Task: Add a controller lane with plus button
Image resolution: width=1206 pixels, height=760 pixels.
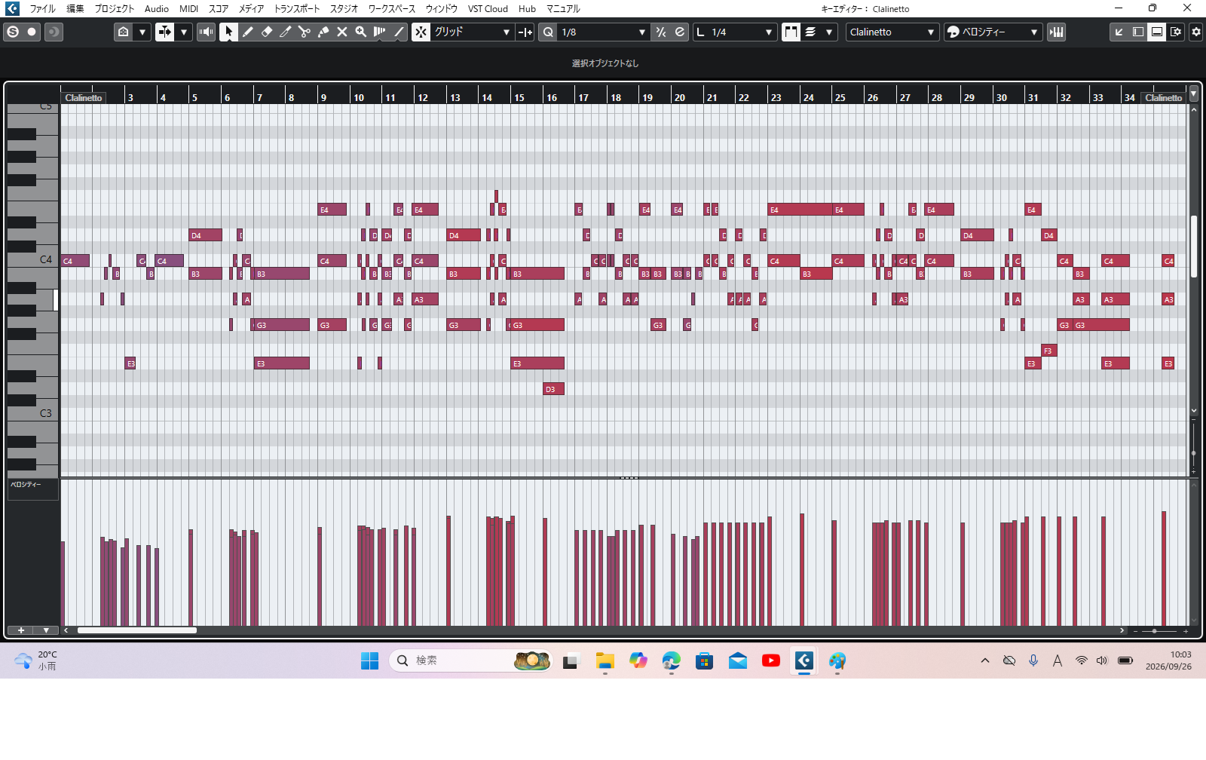Action: tap(21, 630)
